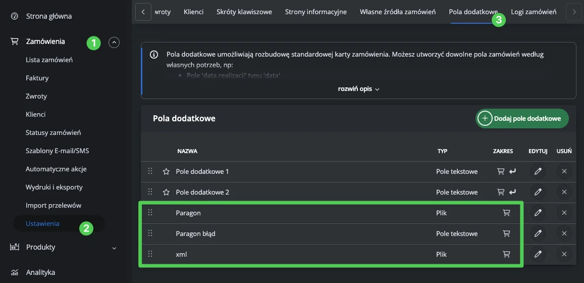Expand the Produkty menu chevron
This screenshot has width=584, height=283.
[x=115, y=248]
